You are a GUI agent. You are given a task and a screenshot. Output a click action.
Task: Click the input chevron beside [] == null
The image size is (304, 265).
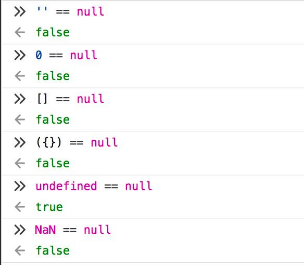point(20,99)
